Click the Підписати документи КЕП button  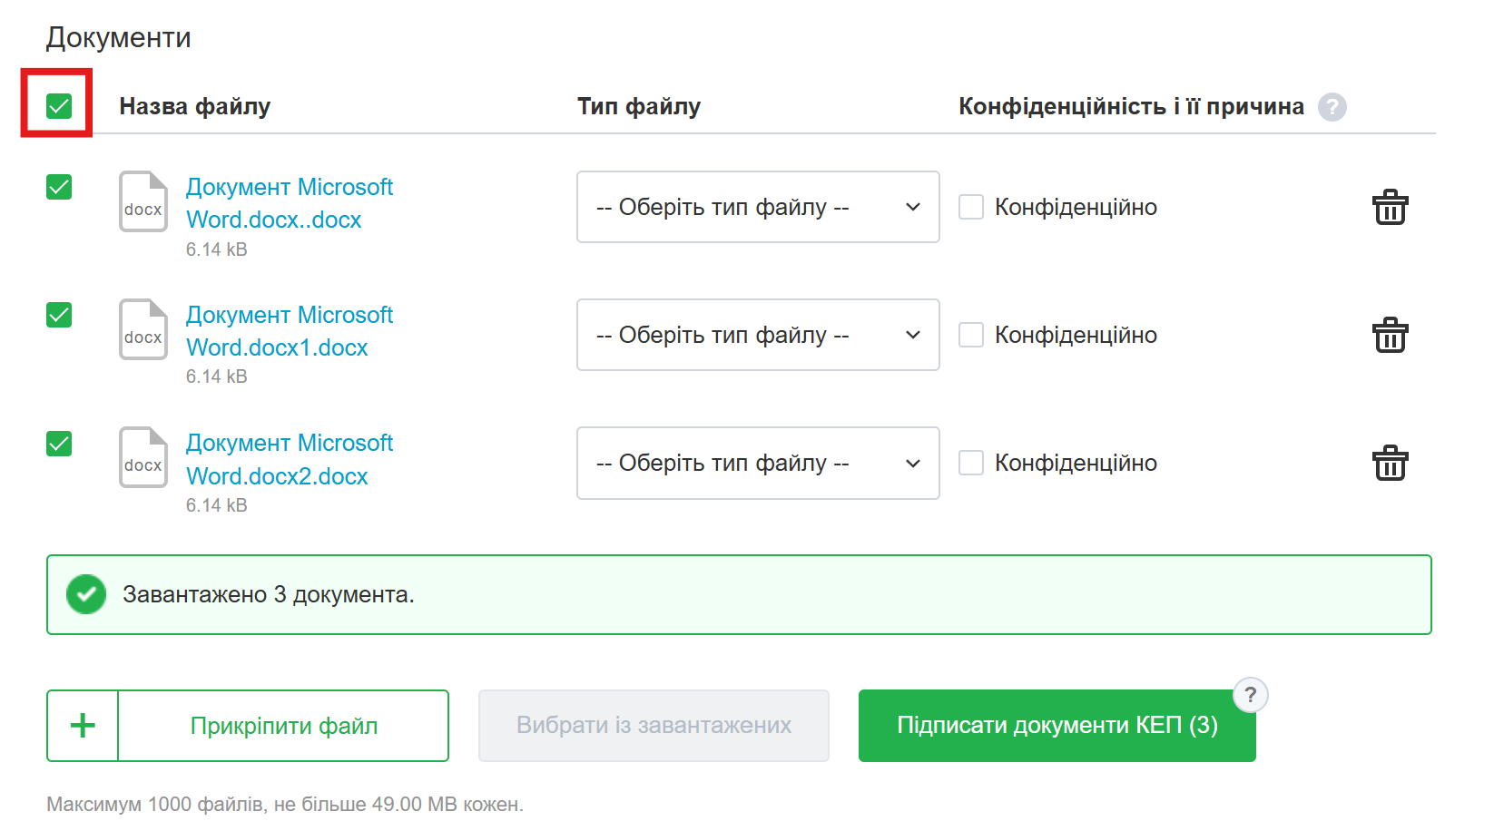coord(1057,726)
